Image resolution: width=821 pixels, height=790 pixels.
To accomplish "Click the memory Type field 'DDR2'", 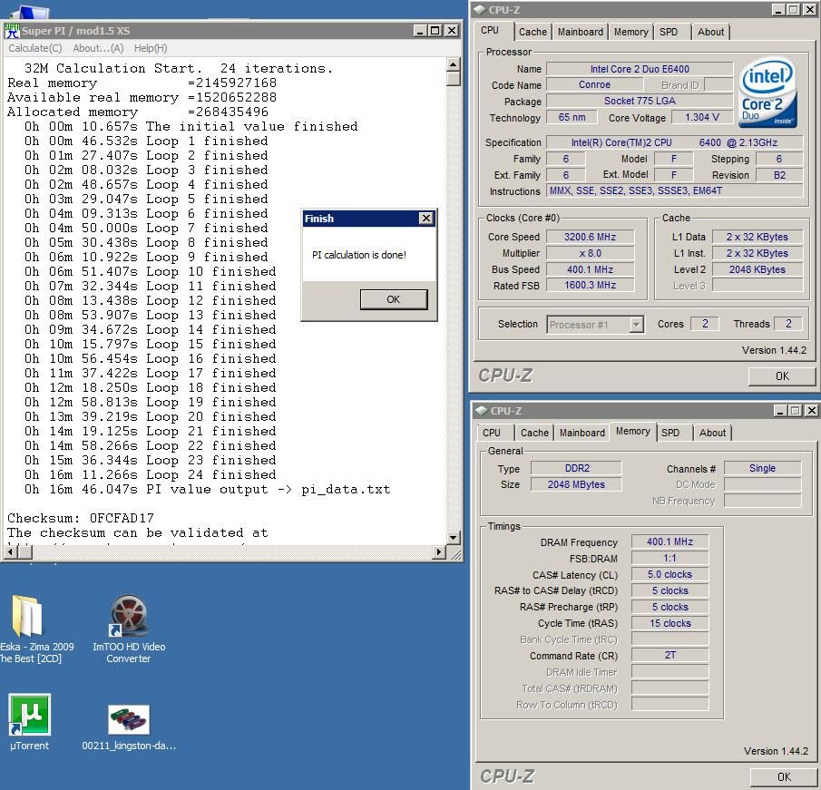I will (576, 468).
